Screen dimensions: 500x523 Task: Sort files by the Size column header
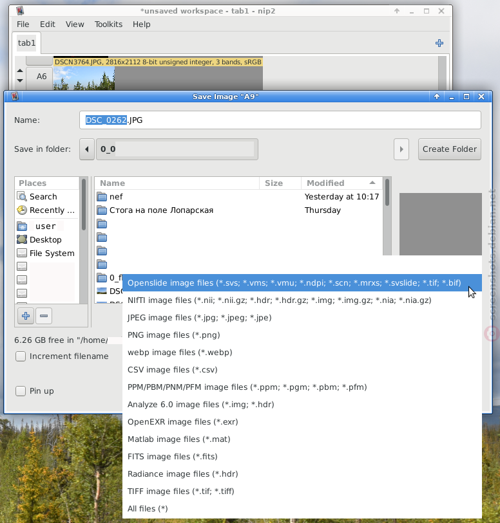[x=280, y=183]
